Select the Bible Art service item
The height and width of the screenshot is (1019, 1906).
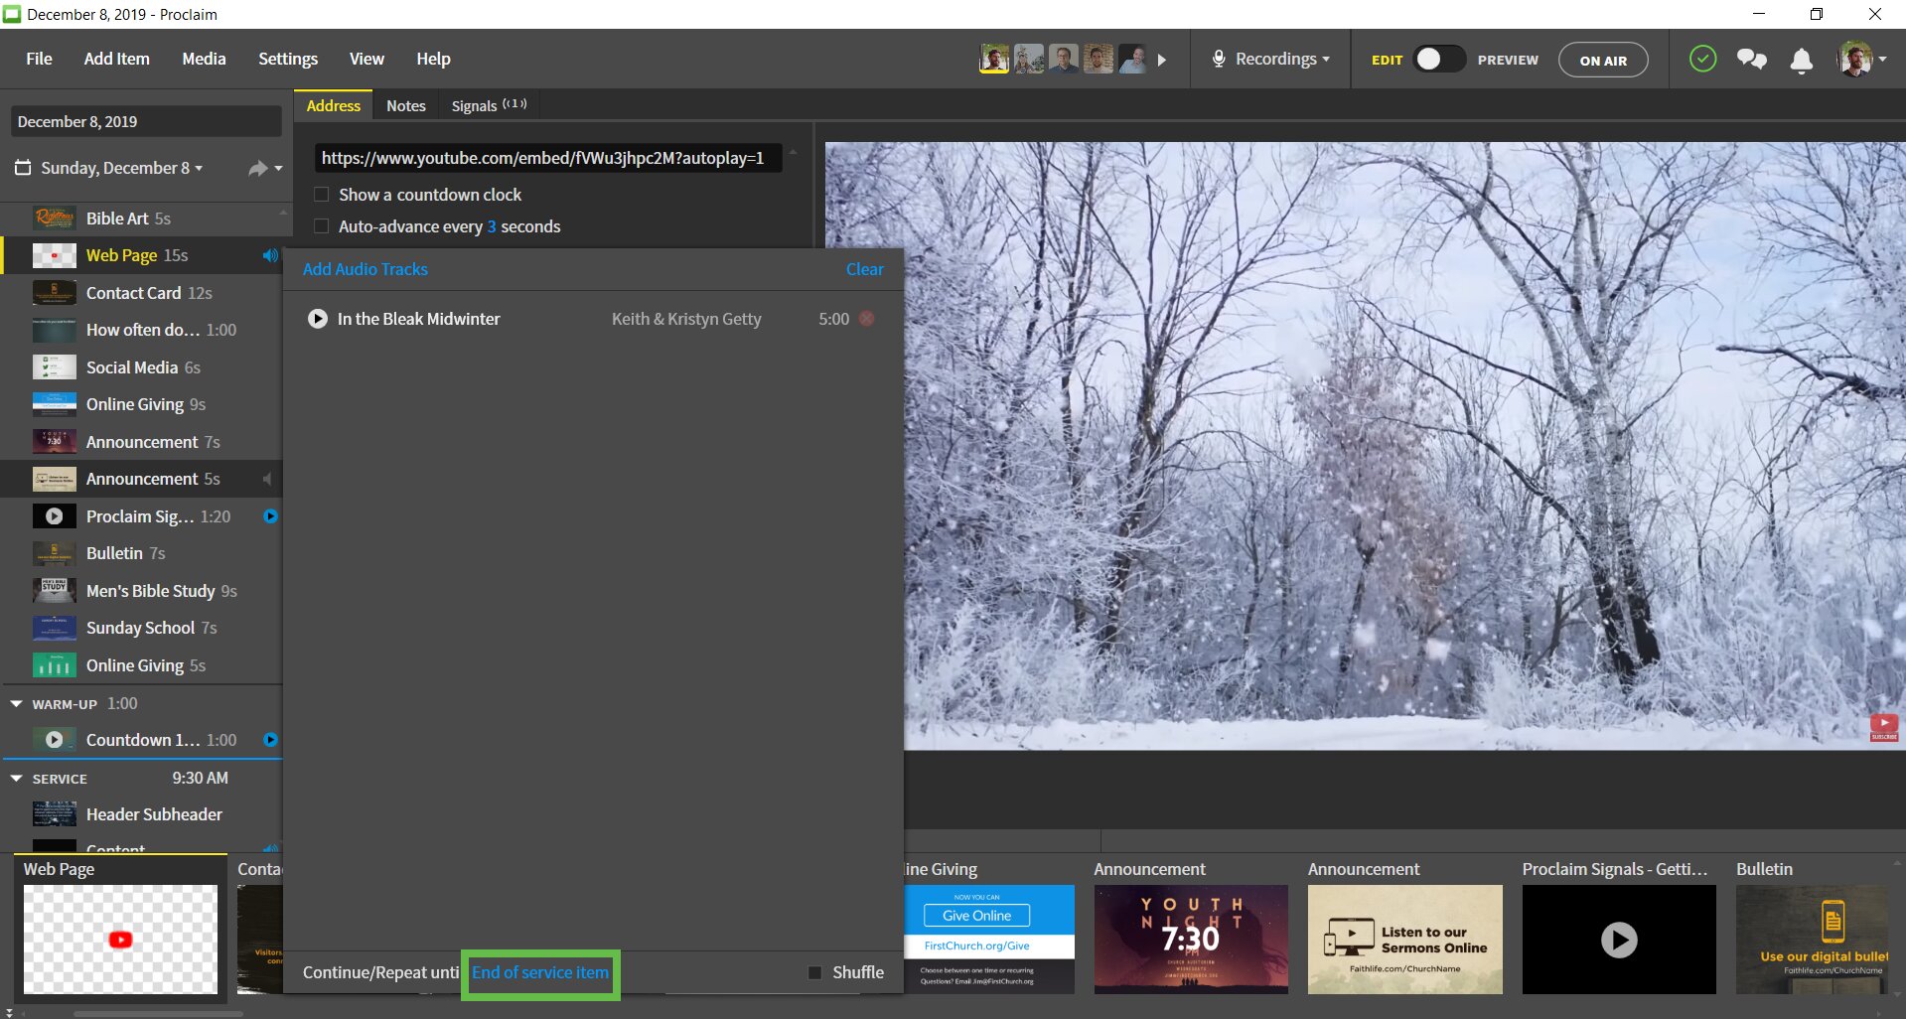pos(142,218)
